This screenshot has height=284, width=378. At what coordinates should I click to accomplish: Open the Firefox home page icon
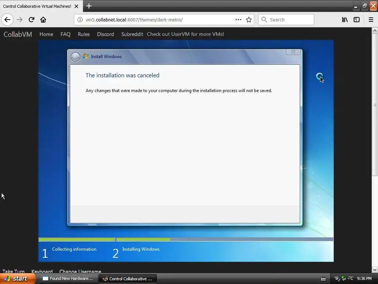coord(43,20)
